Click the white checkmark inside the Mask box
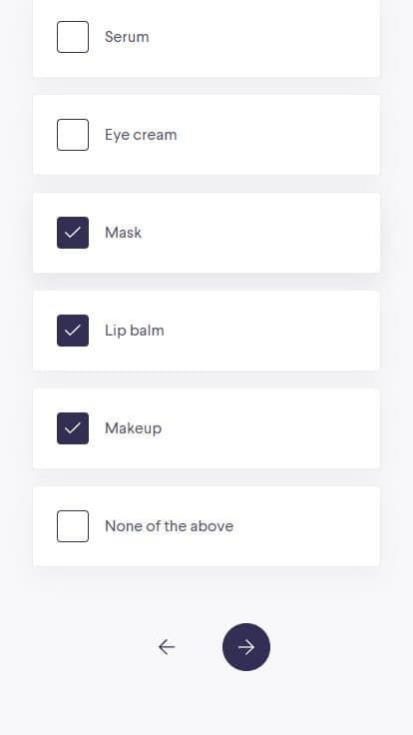This screenshot has width=413, height=735. (73, 233)
